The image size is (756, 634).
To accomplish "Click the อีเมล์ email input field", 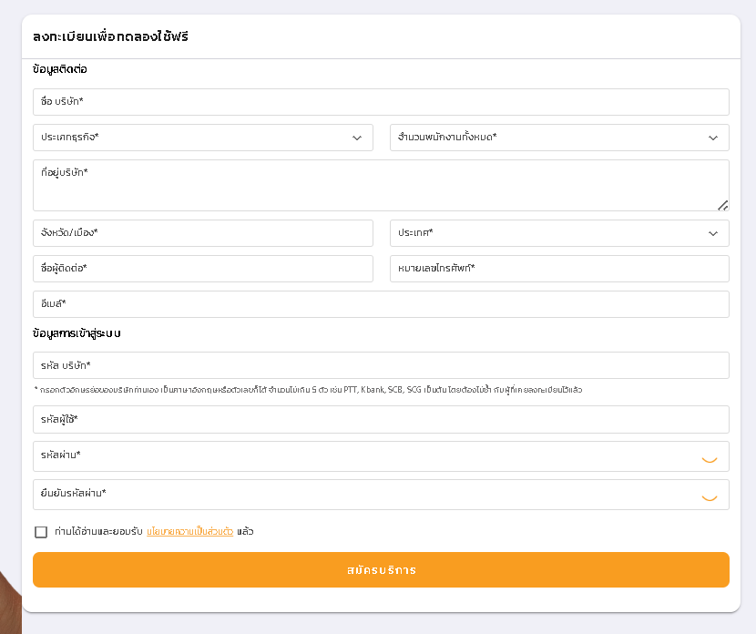I will point(381,303).
